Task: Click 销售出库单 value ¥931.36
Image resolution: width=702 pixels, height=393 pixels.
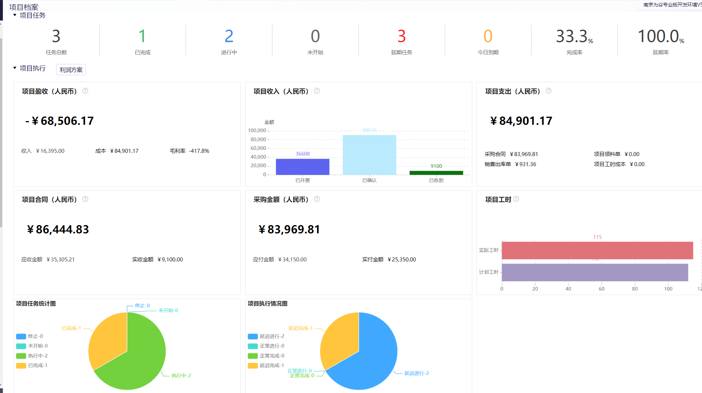Action: [525, 164]
